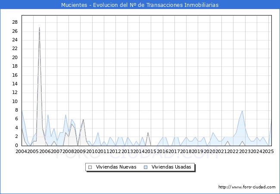Select the Viviendas Nuevas legend label

116,167
